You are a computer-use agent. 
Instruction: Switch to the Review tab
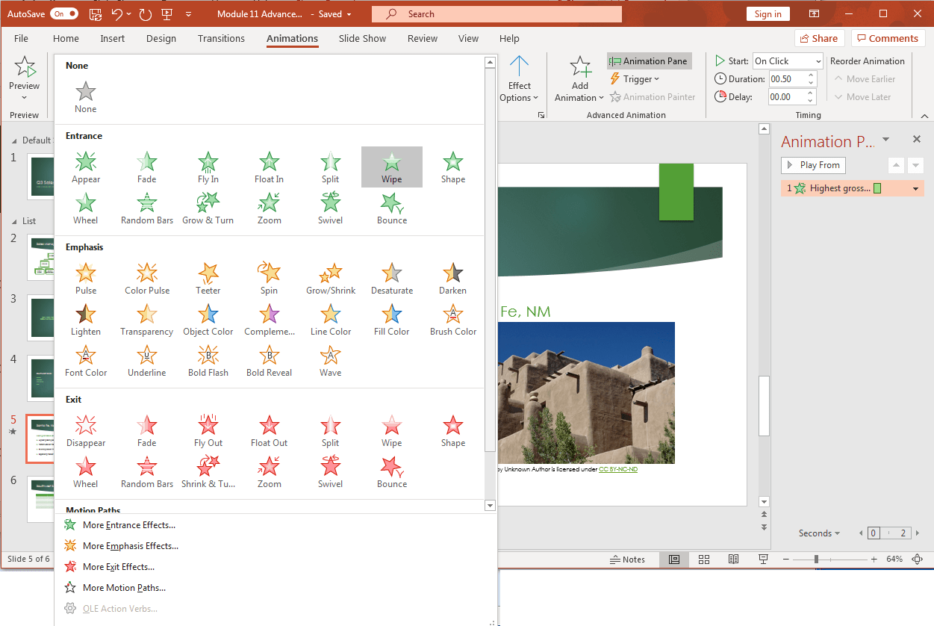423,39
